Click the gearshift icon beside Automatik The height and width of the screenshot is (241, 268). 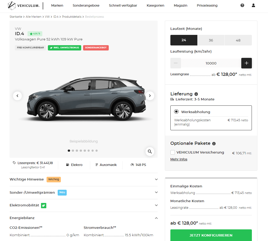pyautogui.click(x=97, y=165)
